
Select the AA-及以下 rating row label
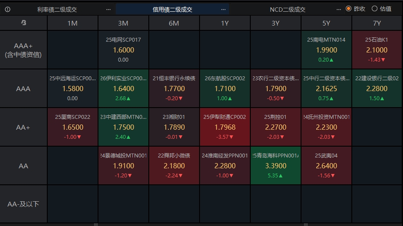point(23,204)
